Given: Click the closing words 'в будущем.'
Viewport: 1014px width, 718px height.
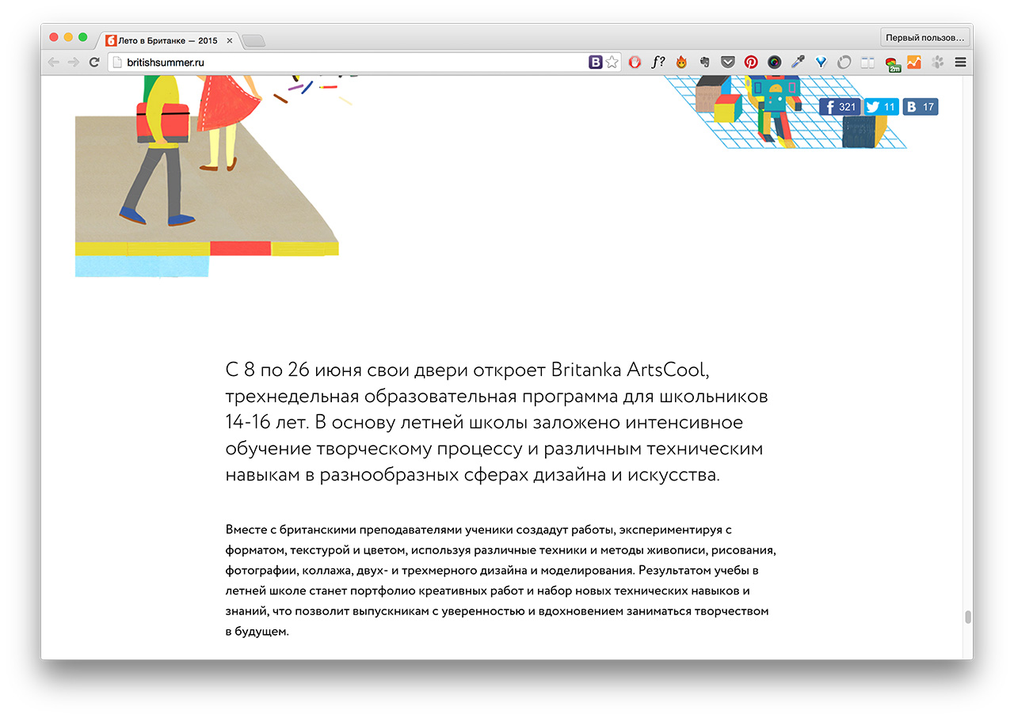Looking at the screenshot, I should tap(257, 632).
